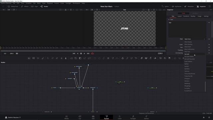Screen dimensions: 213x120
Task: Add an Ellipse mask tool node
Action: [x=99, y=58]
